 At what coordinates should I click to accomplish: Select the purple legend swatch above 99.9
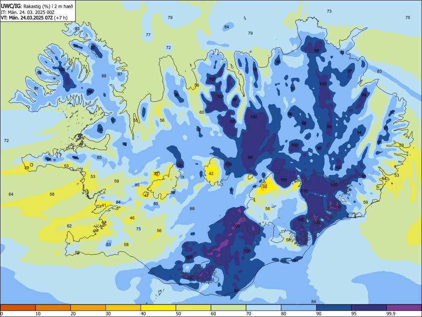pyautogui.click(x=404, y=308)
